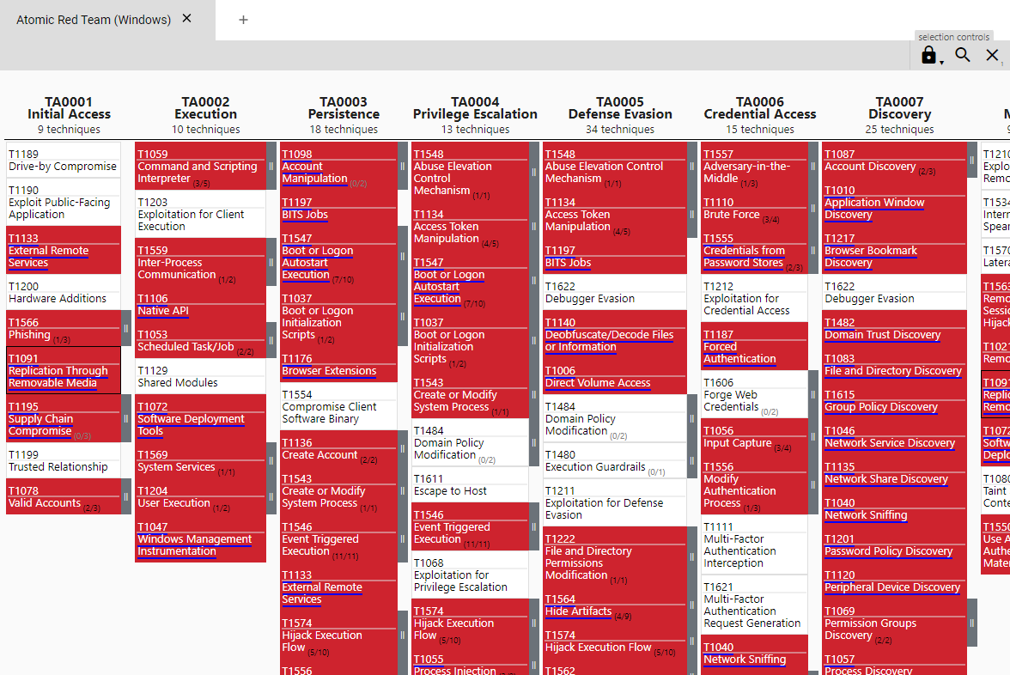Expand T1204 User Execution sub-techniques

pos(271,496)
